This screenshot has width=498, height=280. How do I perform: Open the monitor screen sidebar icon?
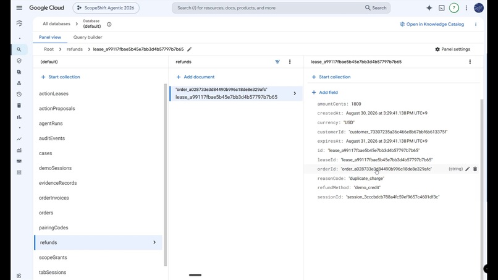(x=19, y=161)
